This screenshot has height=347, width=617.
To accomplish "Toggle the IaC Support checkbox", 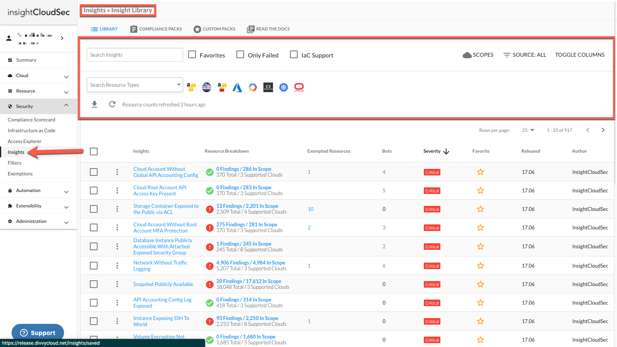I will [x=294, y=55].
